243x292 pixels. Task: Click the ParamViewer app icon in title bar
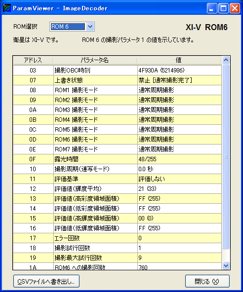point(7,8)
